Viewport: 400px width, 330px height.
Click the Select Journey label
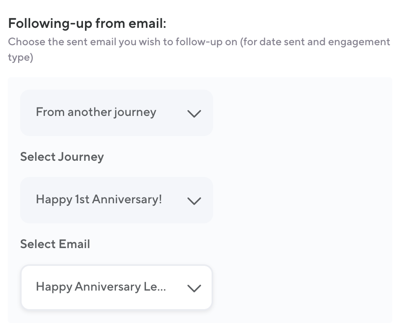click(x=62, y=157)
